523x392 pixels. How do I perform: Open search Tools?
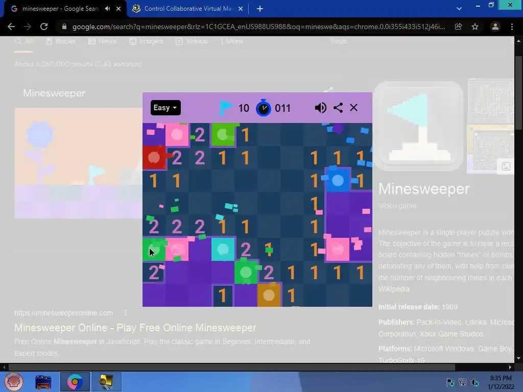click(339, 41)
